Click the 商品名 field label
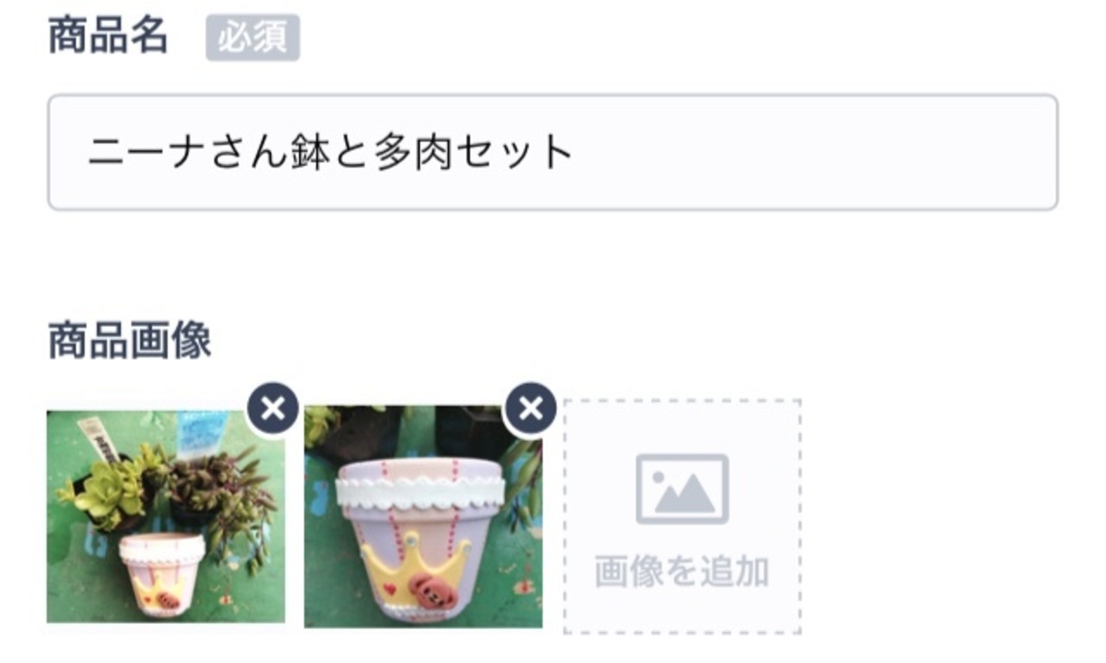The width and height of the screenshot is (1106, 663). 108,36
